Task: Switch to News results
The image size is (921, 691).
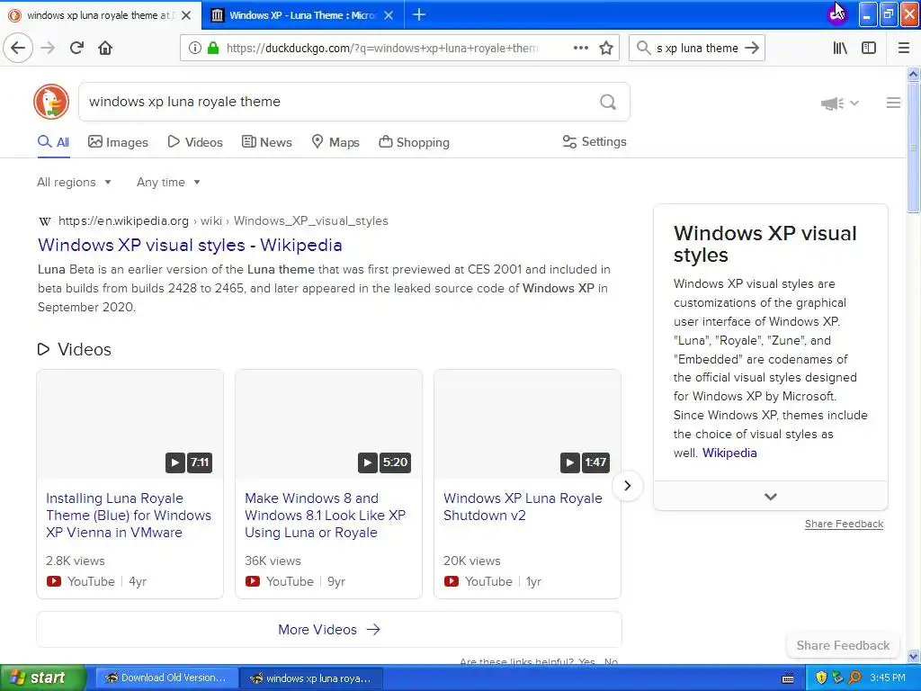Action: (x=266, y=142)
